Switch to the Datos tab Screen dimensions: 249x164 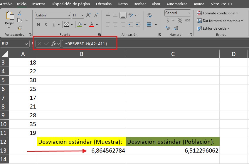click(x=123, y=4)
